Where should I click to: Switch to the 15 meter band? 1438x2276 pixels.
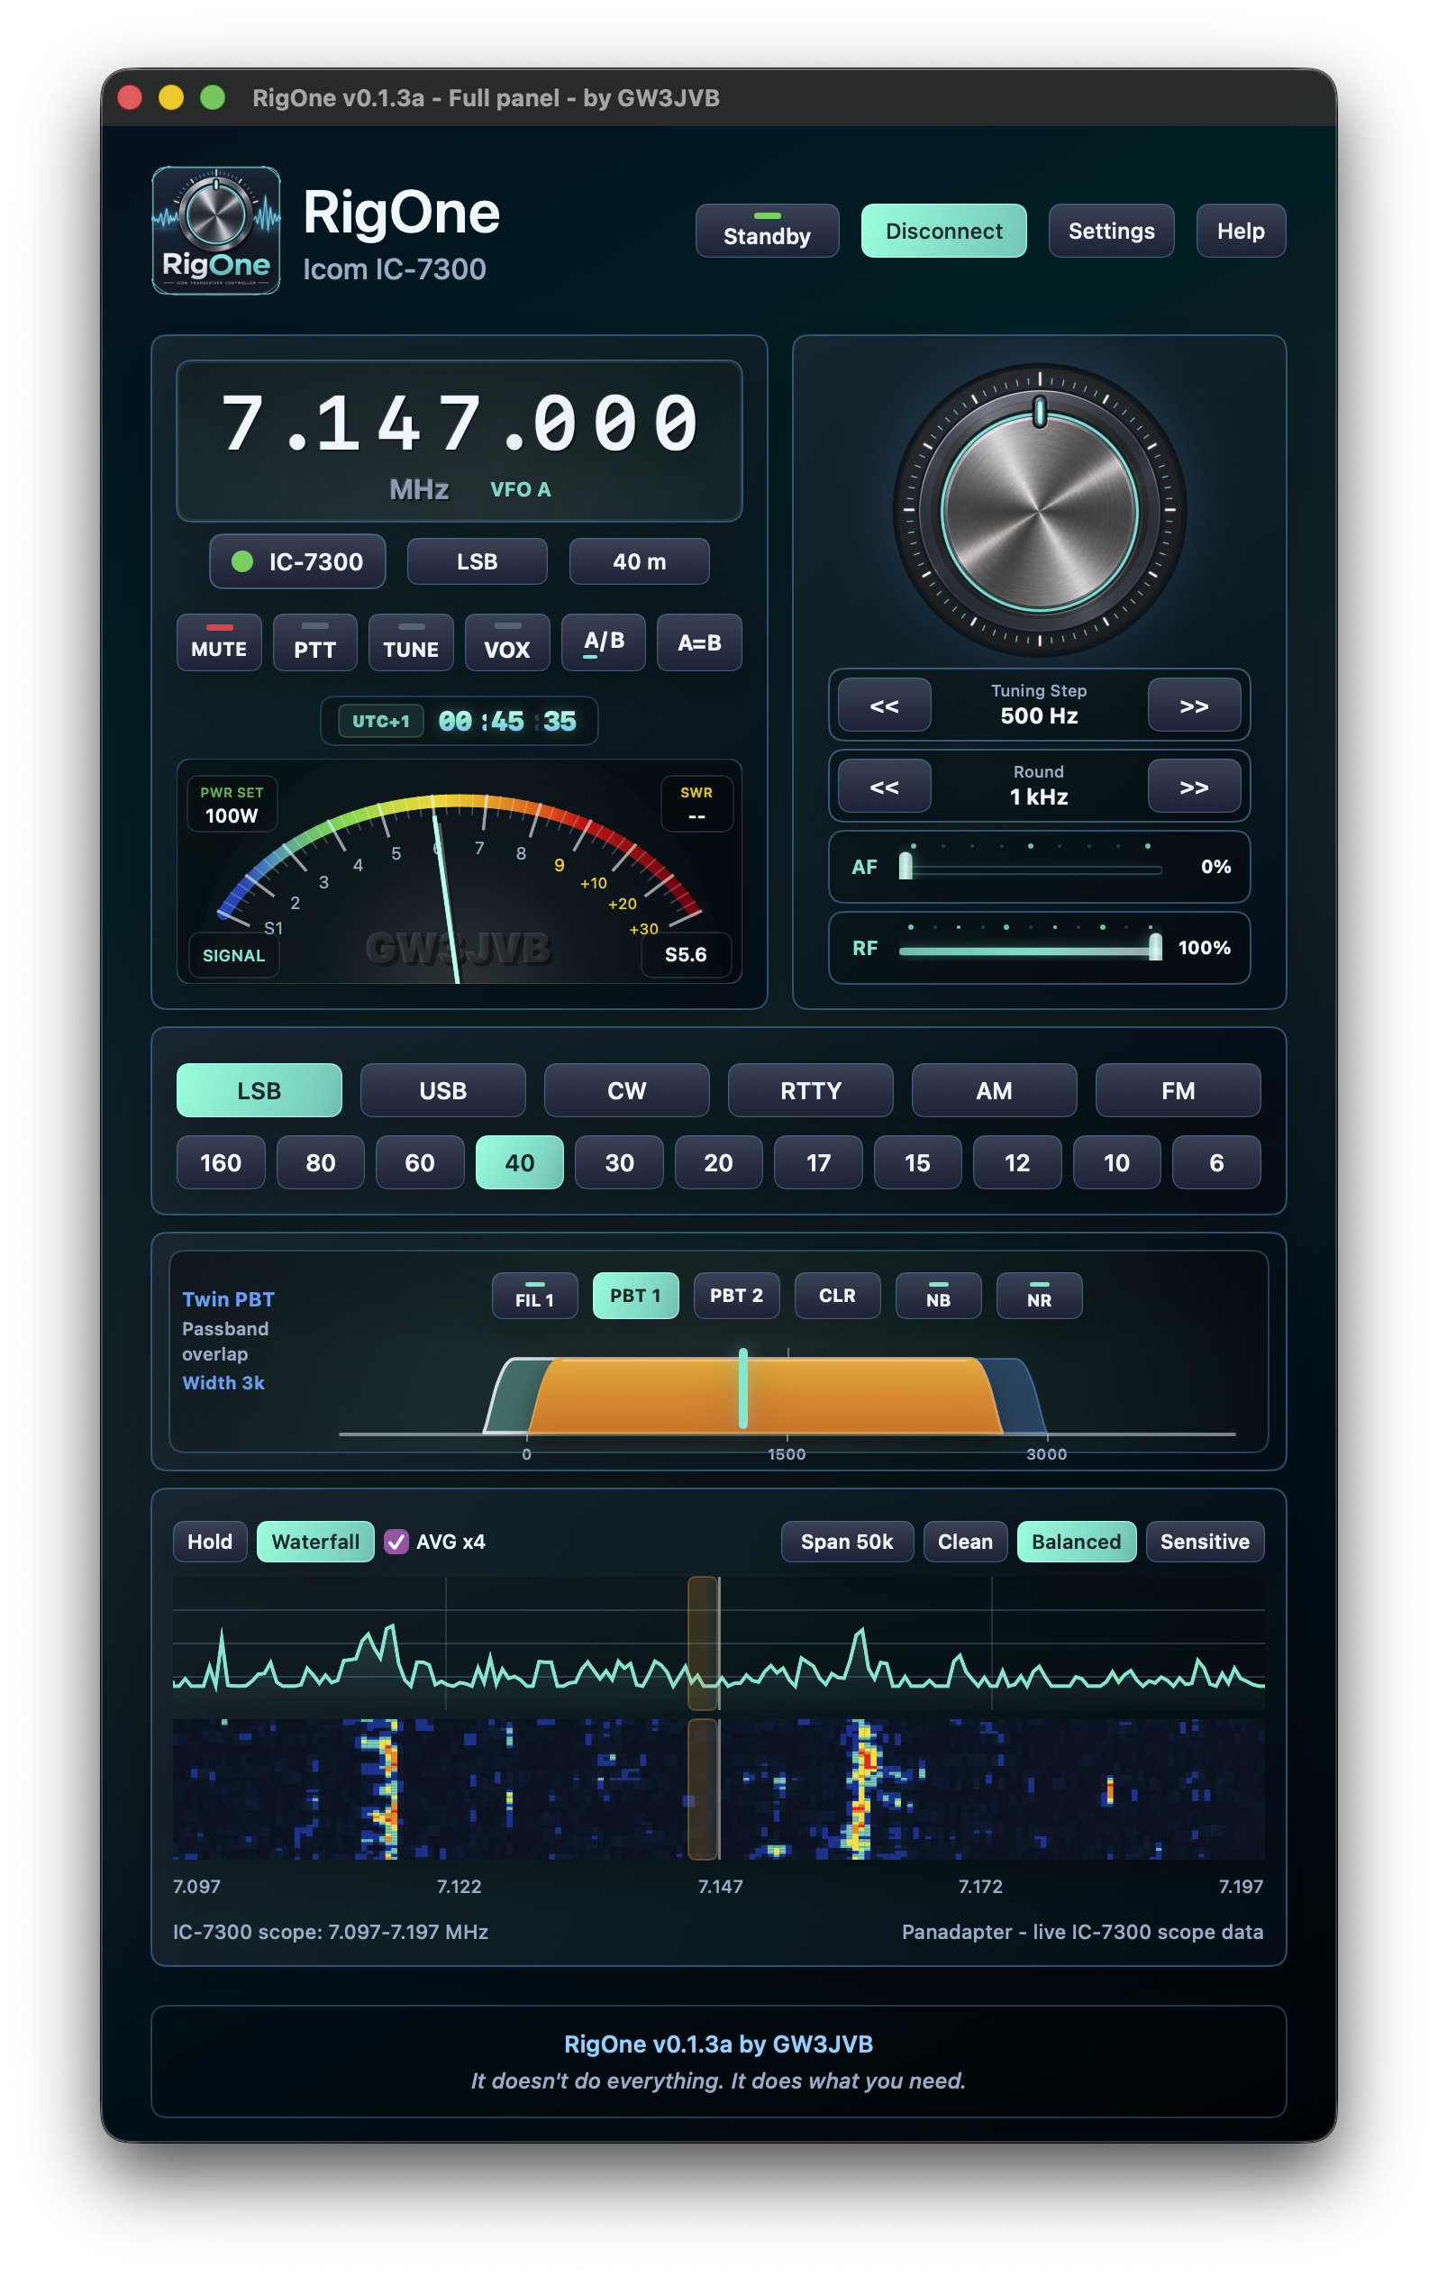pyautogui.click(x=918, y=1162)
